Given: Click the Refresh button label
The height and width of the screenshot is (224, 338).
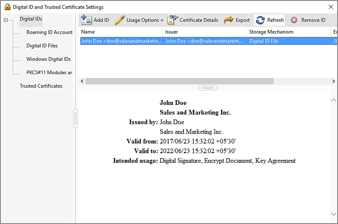Looking at the screenshot, I should click(275, 20).
